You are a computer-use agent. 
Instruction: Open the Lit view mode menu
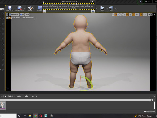22,14
